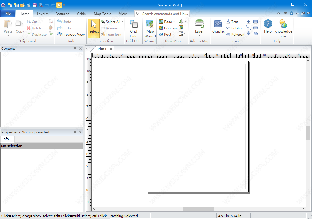The height and width of the screenshot is (219, 312).
Task: Expand the Select All dropdown arrow
Action: coord(122,22)
